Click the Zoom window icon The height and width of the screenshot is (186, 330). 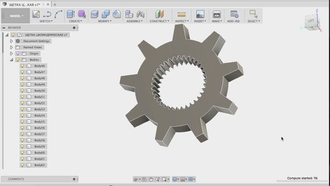point(157,179)
